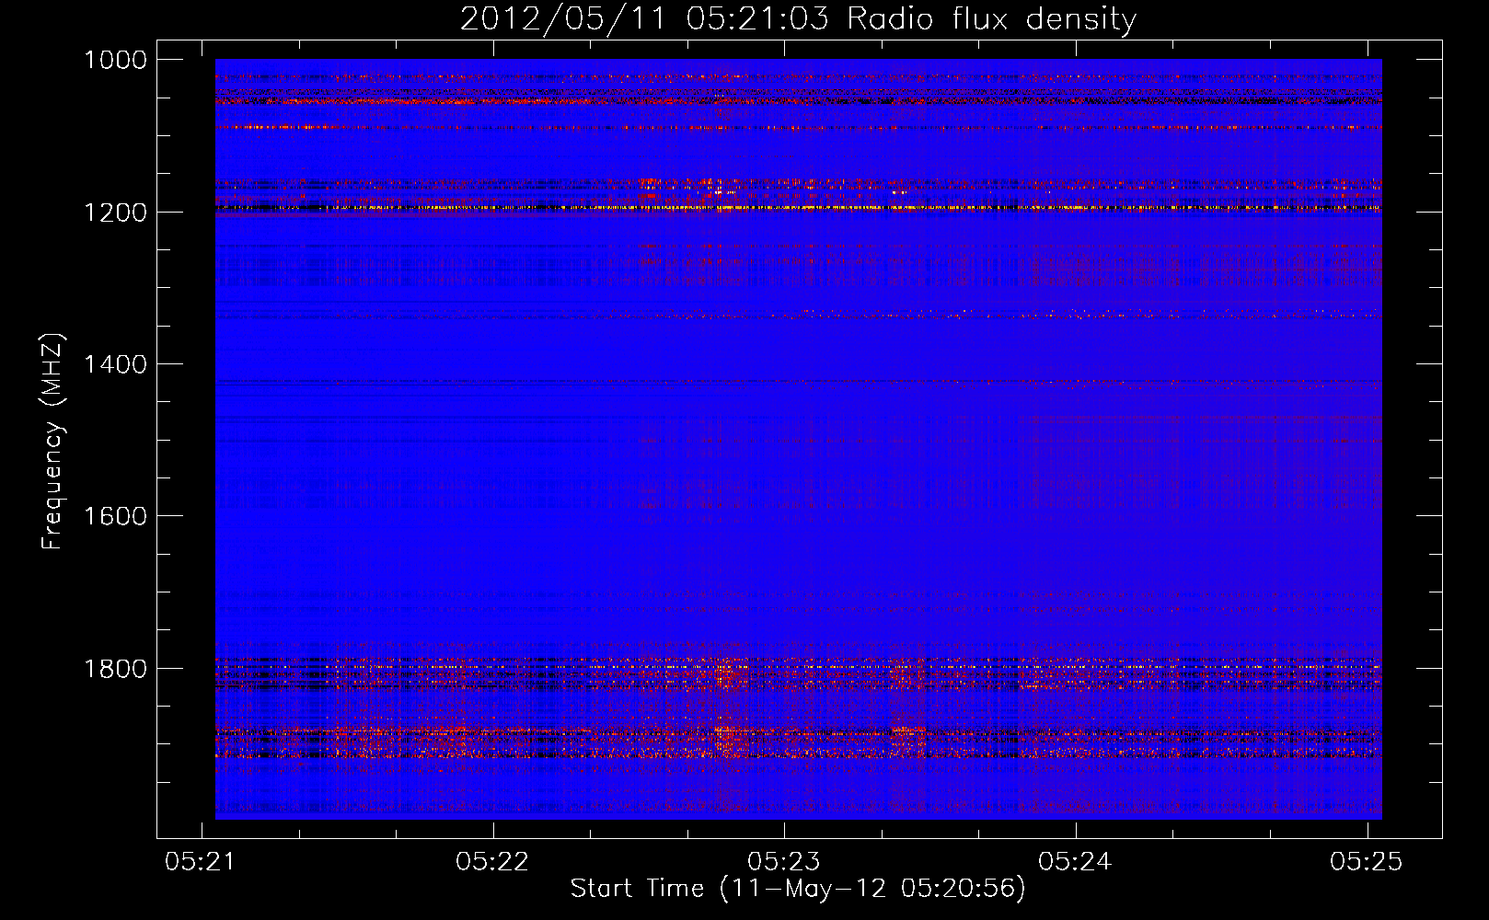The width and height of the screenshot is (1489, 920).
Task: Click the 05:22 time tick label
Action: click(492, 861)
